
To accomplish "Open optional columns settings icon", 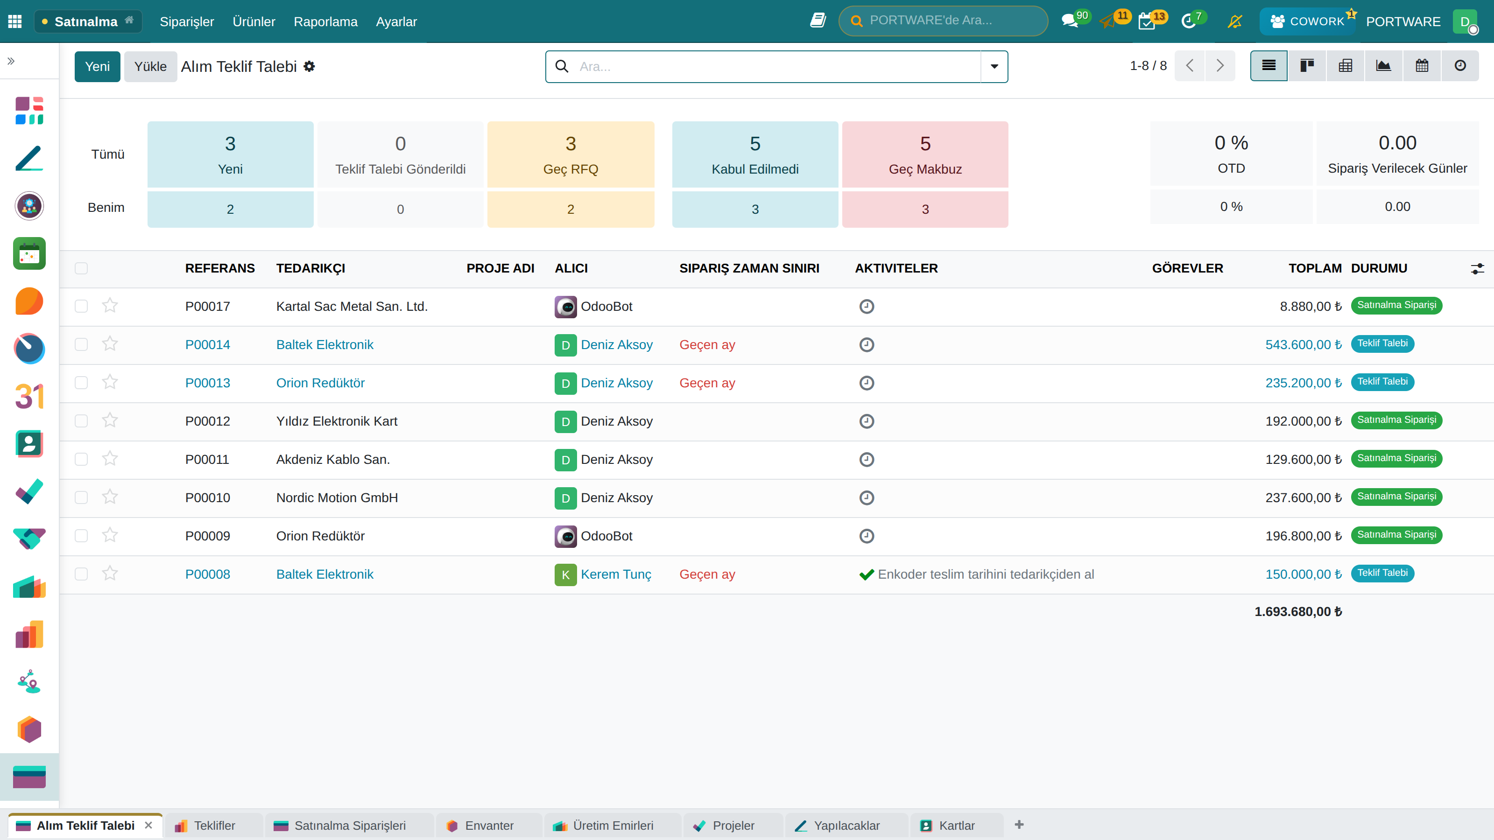I will [1477, 268].
